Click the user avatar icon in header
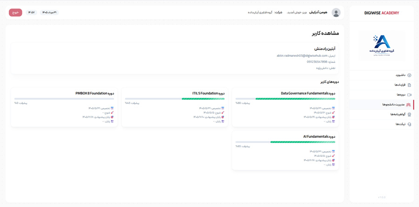 click(336, 13)
